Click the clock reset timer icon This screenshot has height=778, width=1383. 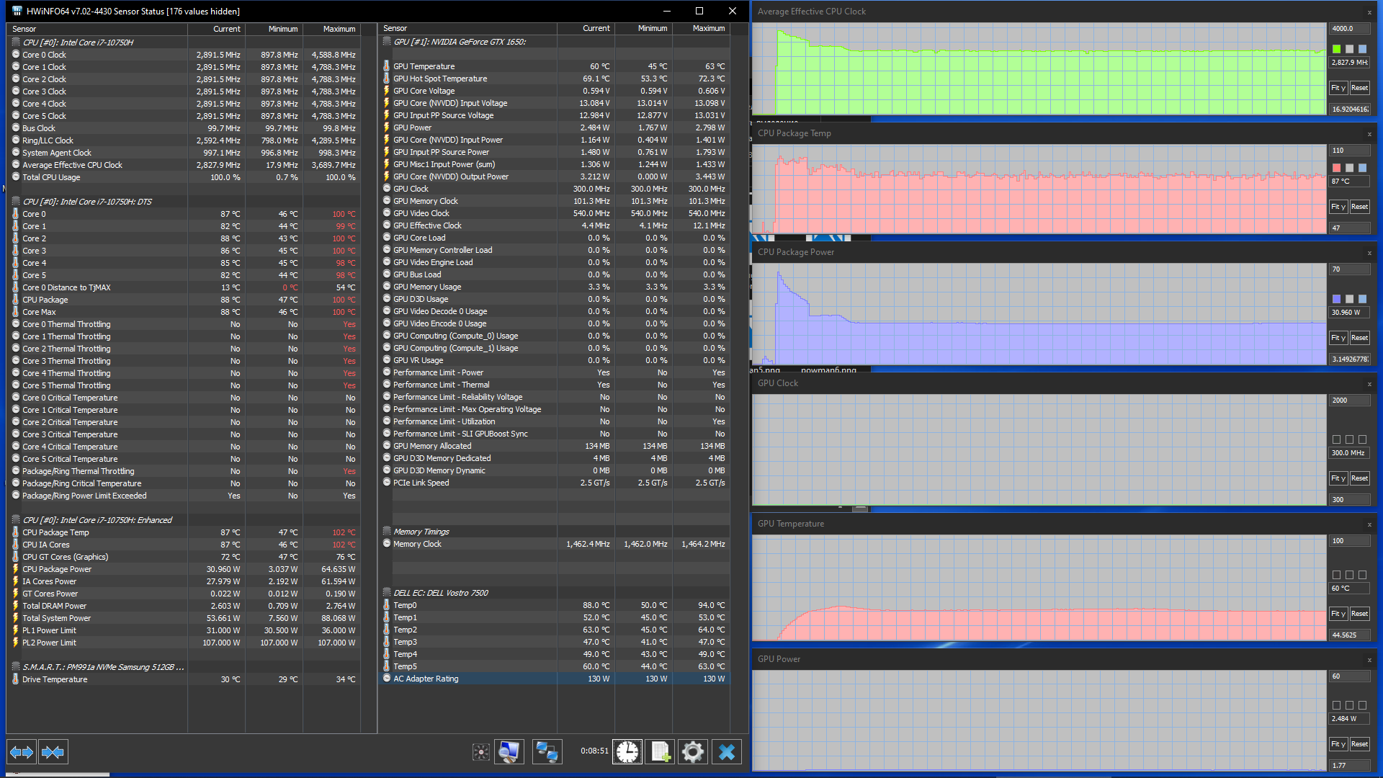(627, 752)
